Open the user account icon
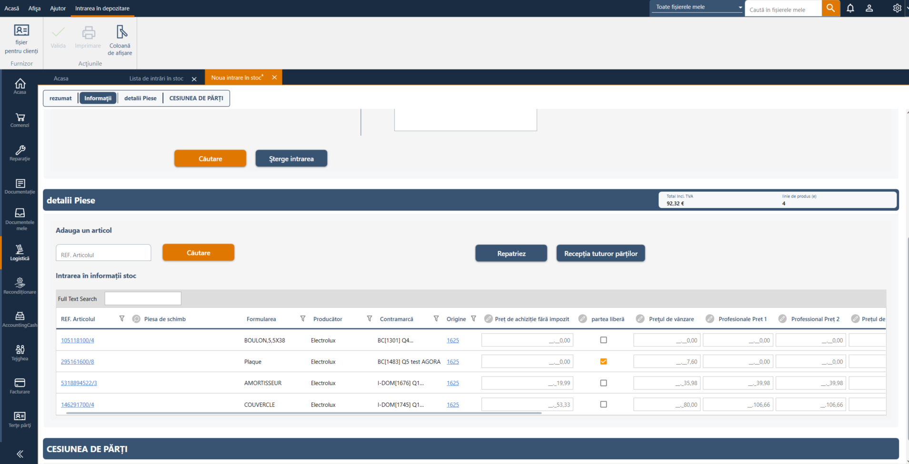This screenshot has height=464, width=909. tap(869, 8)
